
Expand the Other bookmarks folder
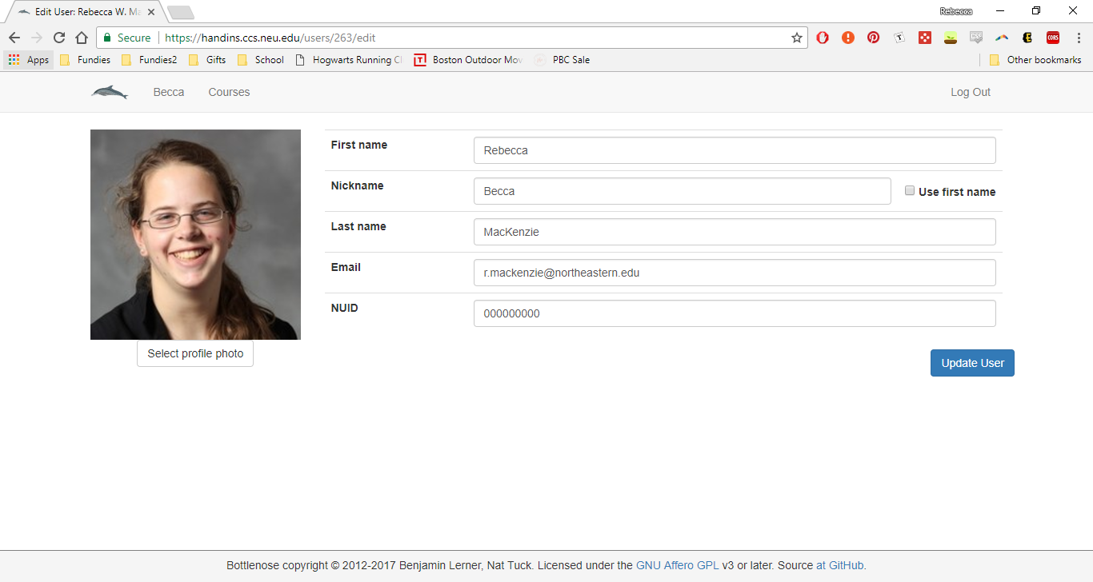pyautogui.click(x=1035, y=60)
